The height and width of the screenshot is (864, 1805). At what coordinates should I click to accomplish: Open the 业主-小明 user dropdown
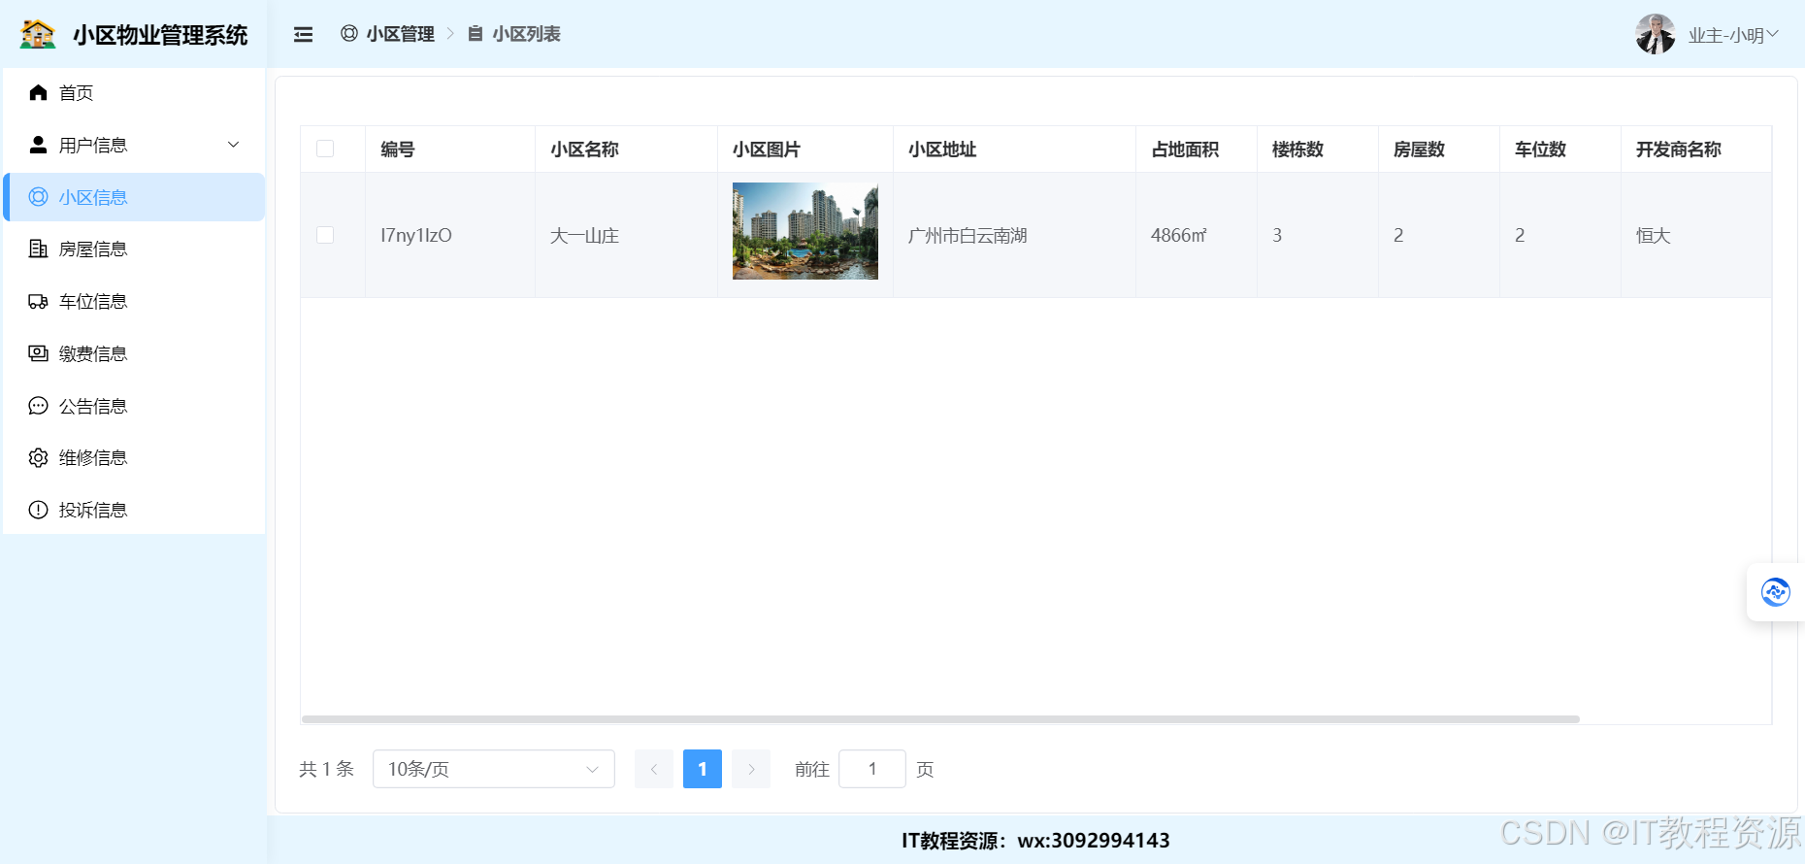pos(1733,35)
